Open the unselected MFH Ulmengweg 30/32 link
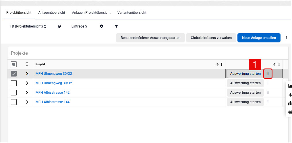 pyautogui.click(x=54, y=83)
